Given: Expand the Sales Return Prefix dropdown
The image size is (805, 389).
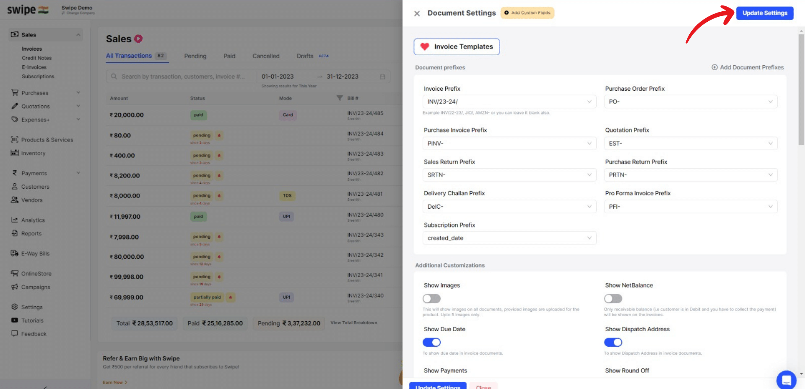Looking at the screenshot, I should pyautogui.click(x=509, y=175).
